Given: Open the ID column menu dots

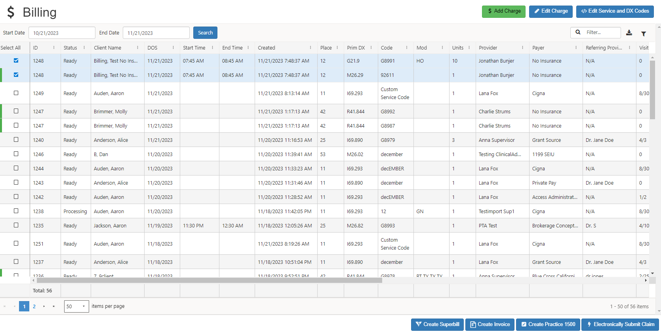Looking at the screenshot, I should point(54,48).
